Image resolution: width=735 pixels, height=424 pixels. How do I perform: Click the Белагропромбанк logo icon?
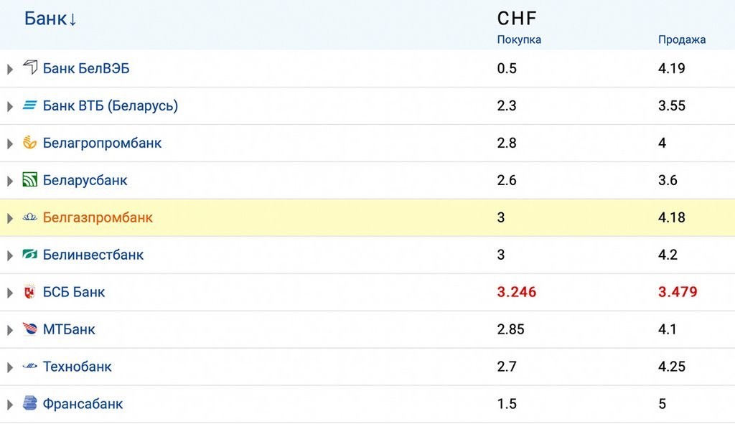click(x=29, y=143)
